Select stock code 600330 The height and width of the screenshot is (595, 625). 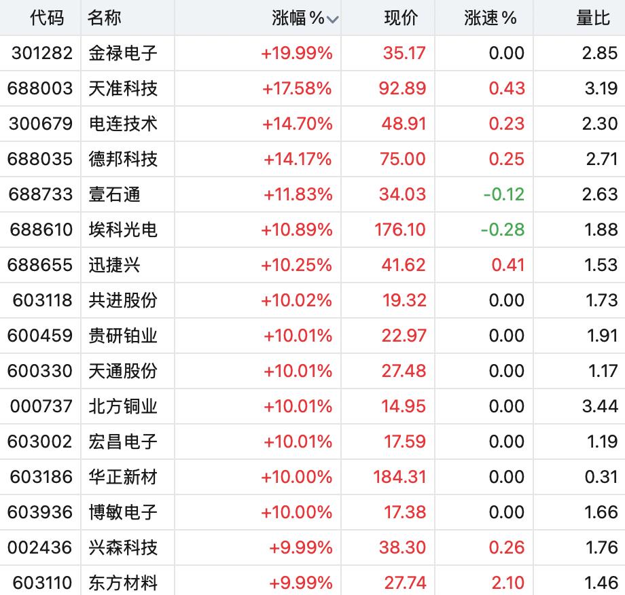pyautogui.click(x=40, y=371)
